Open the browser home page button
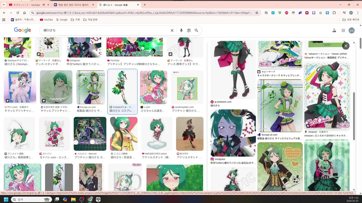 click(x=25, y=13)
